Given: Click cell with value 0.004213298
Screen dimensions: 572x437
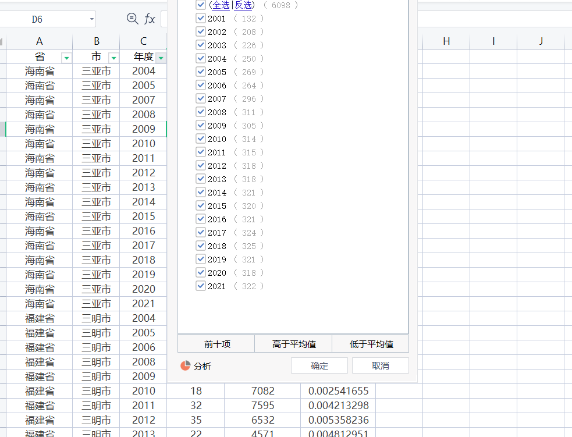Looking at the screenshot, I should pyautogui.click(x=338, y=406).
